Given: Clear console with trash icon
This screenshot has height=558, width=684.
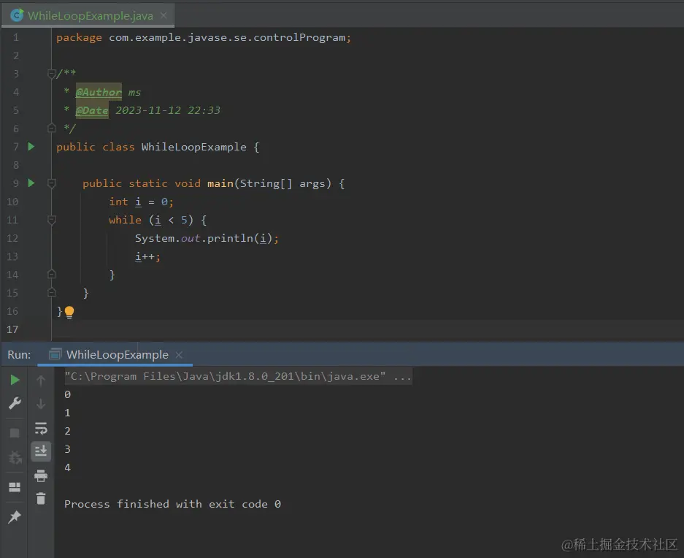Looking at the screenshot, I should [41, 498].
